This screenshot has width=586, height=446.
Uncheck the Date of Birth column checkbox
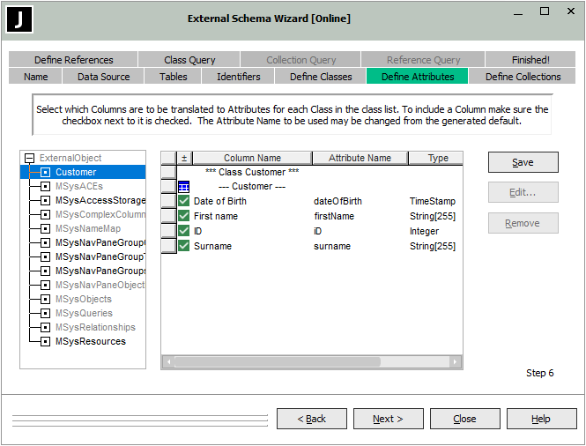click(x=183, y=201)
